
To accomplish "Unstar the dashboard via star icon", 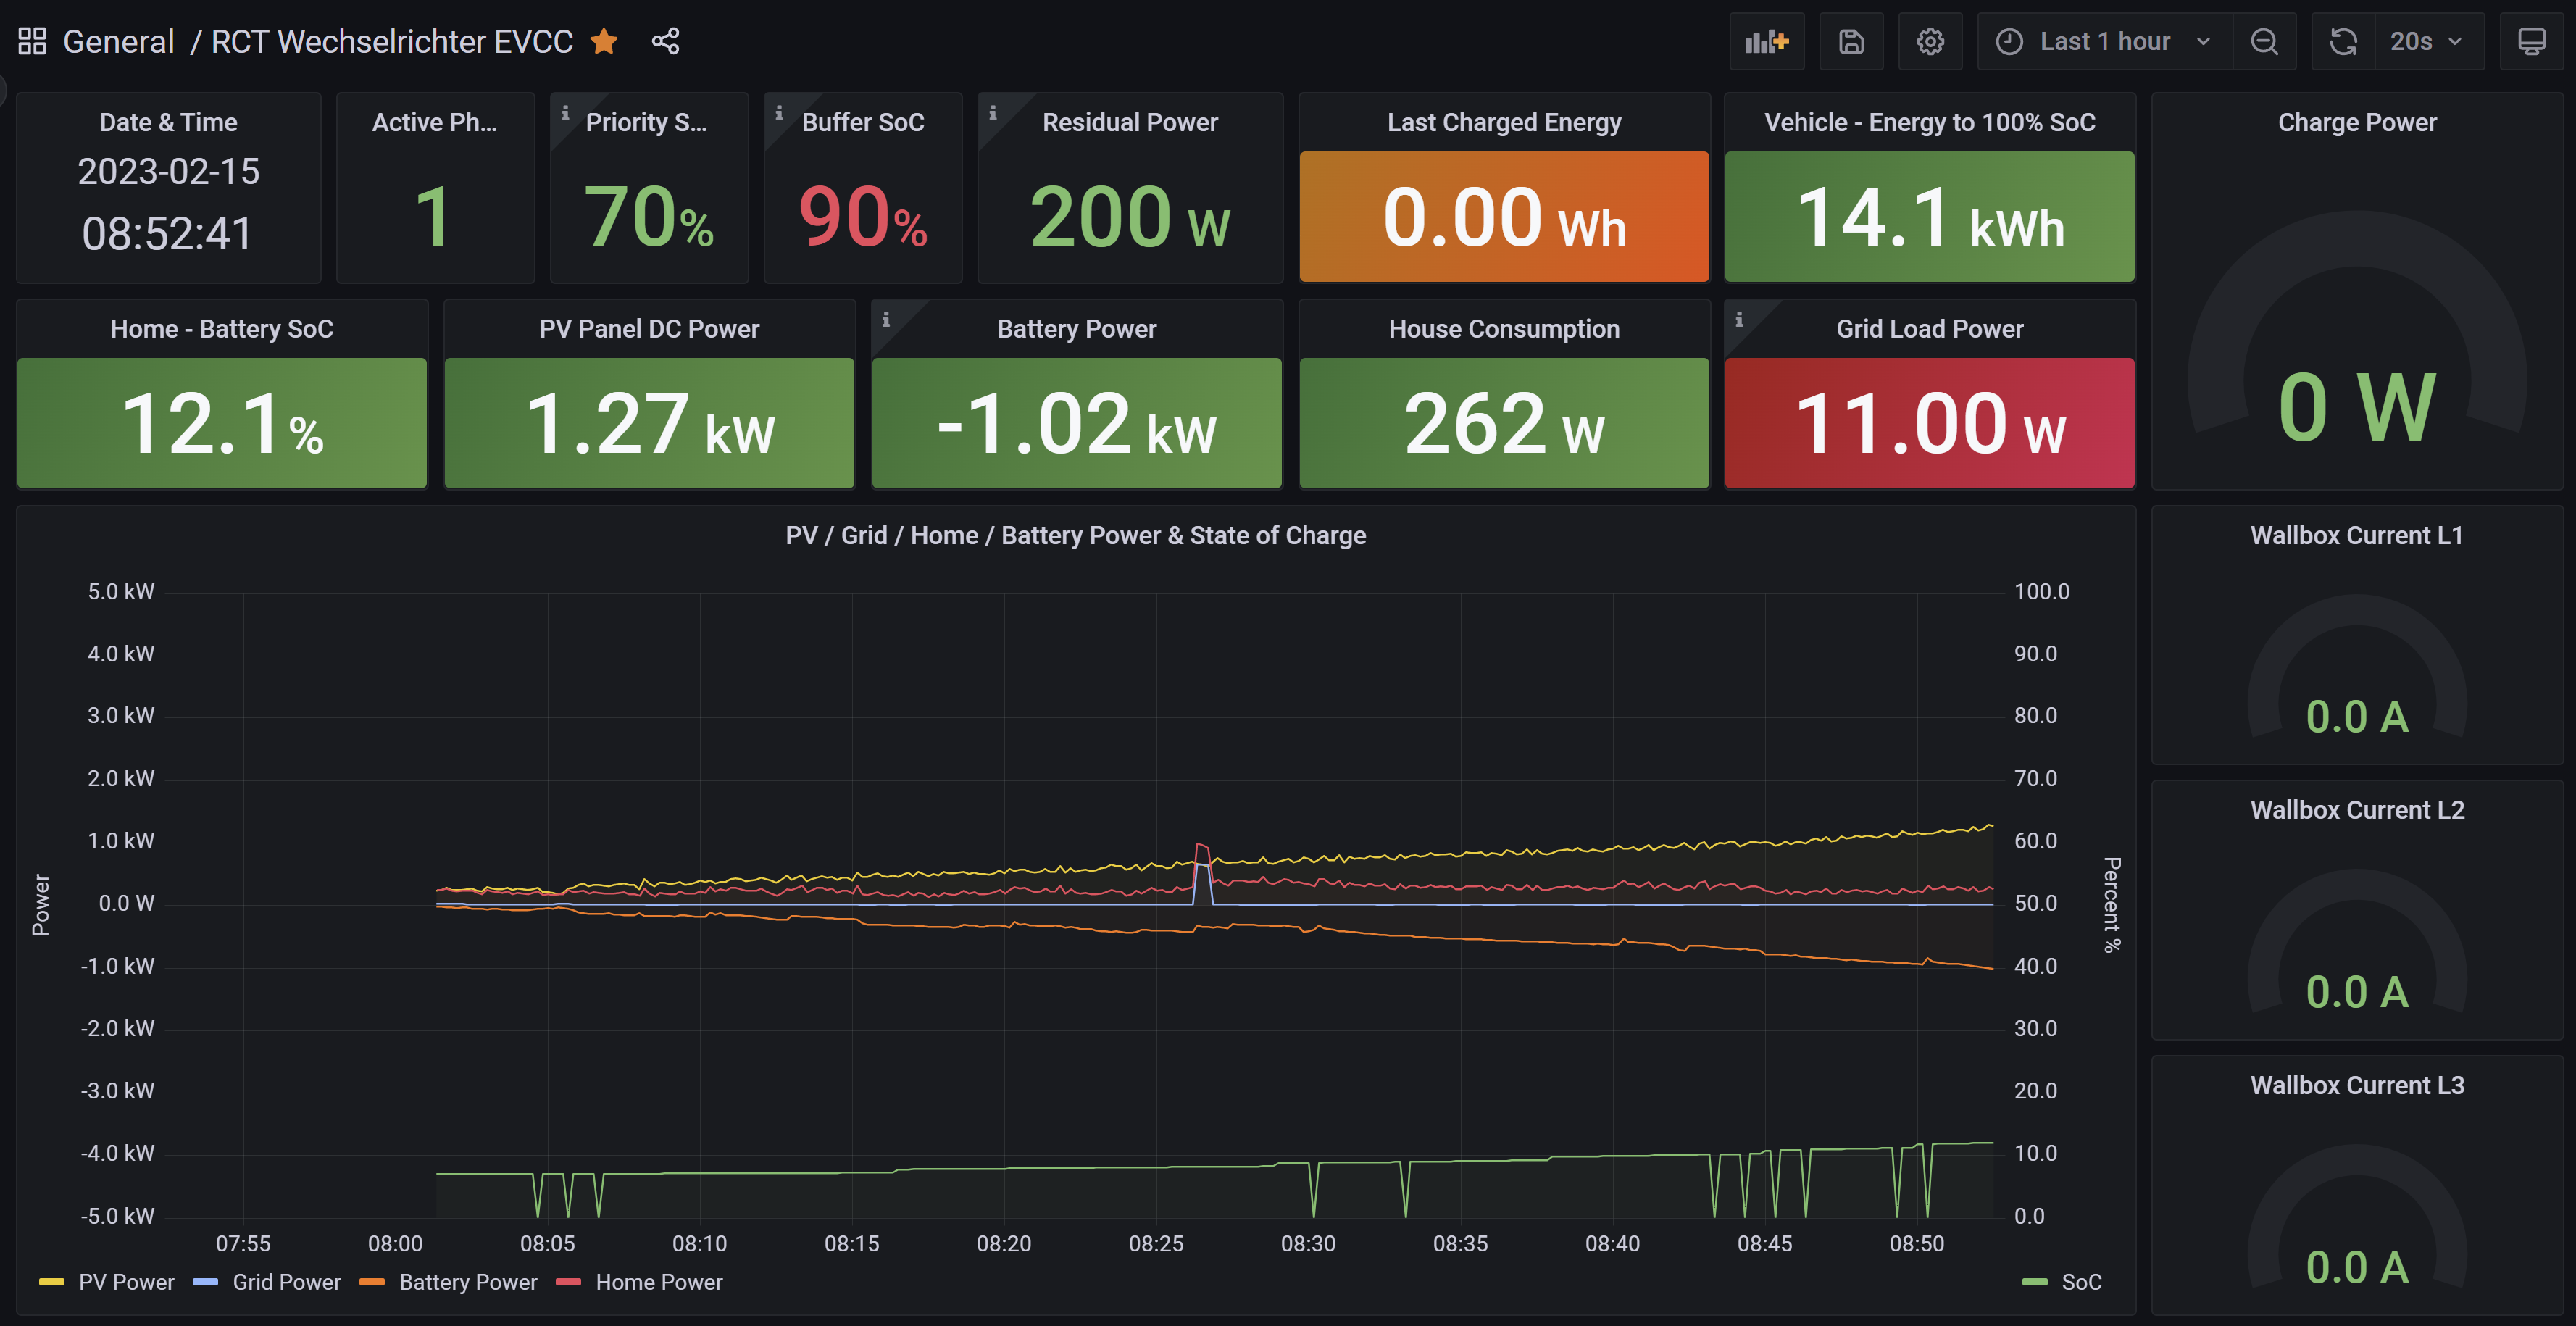I will pos(604,41).
